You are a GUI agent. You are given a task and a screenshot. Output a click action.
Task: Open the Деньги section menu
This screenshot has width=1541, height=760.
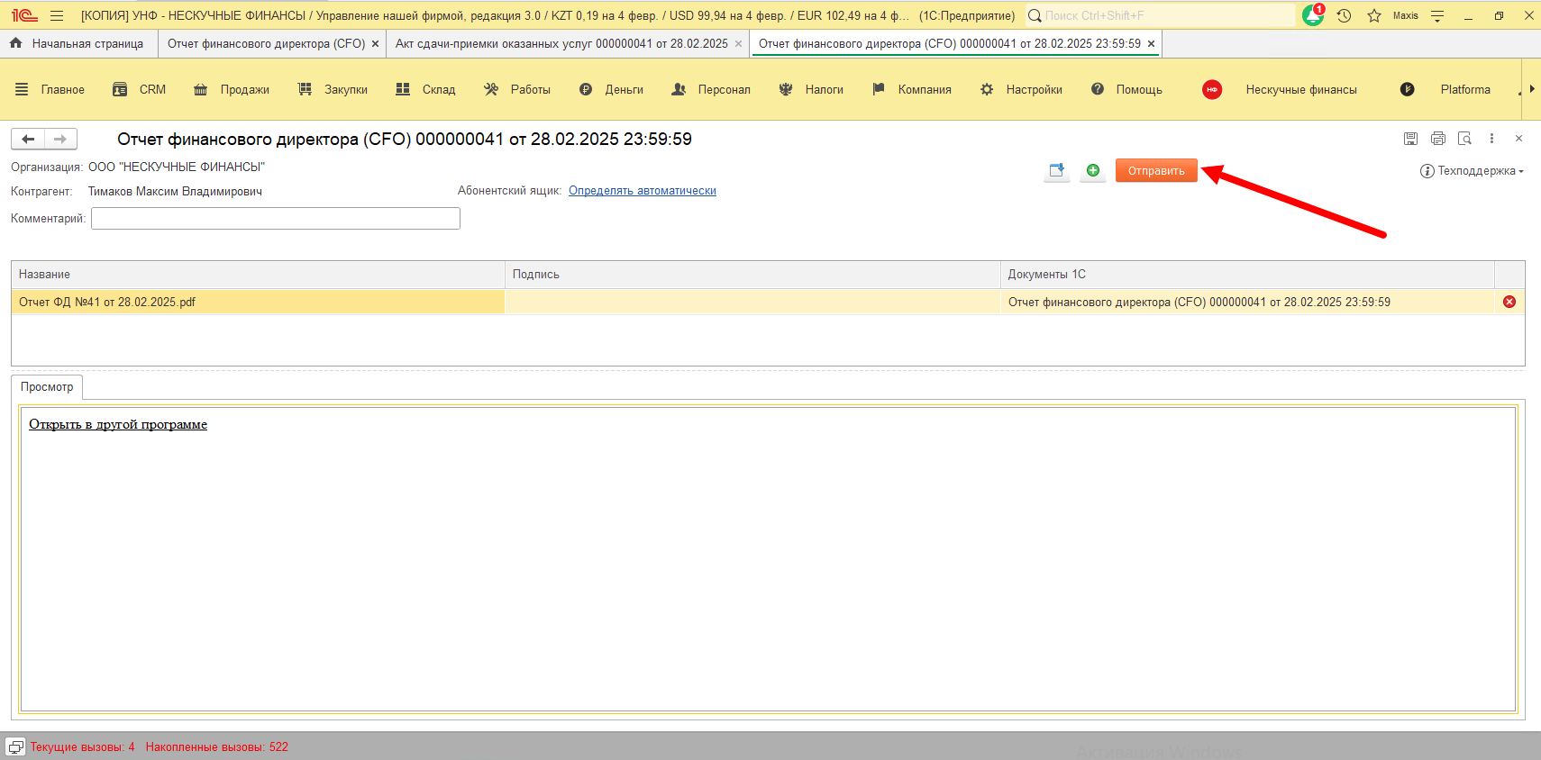[612, 89]
